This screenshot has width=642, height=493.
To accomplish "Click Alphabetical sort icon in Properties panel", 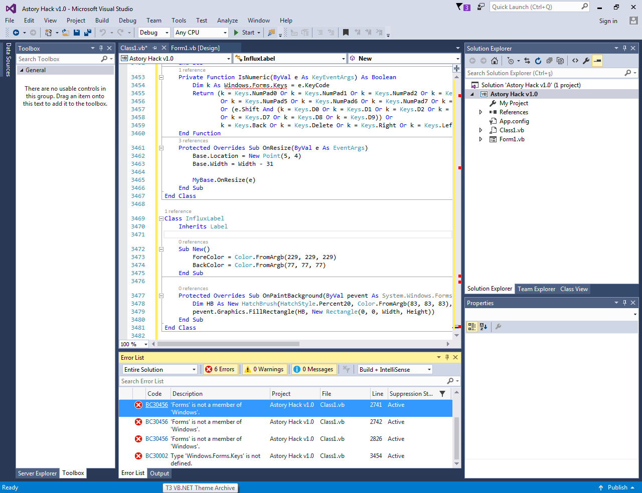I will click(484, 327).
